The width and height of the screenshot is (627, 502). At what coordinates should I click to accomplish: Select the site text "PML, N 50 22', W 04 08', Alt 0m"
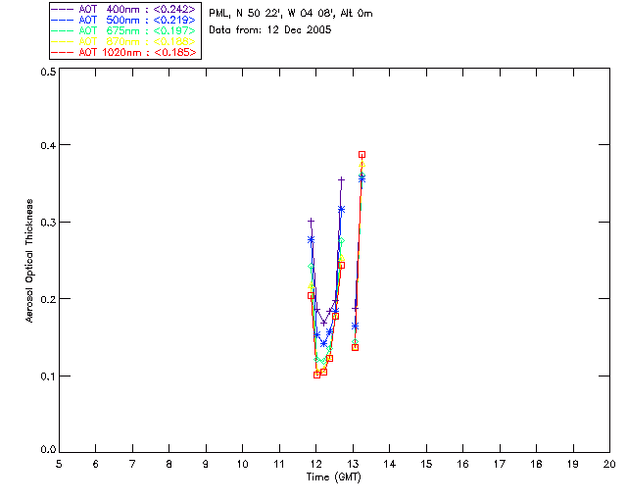[x=291, y=14]
